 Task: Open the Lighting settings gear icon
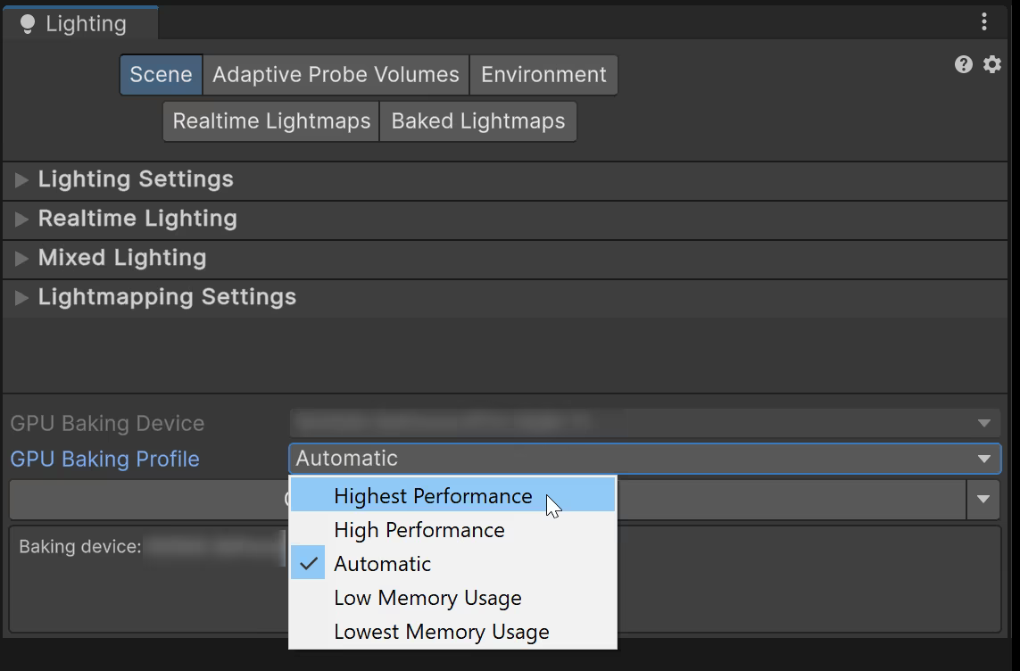[991, 64]
